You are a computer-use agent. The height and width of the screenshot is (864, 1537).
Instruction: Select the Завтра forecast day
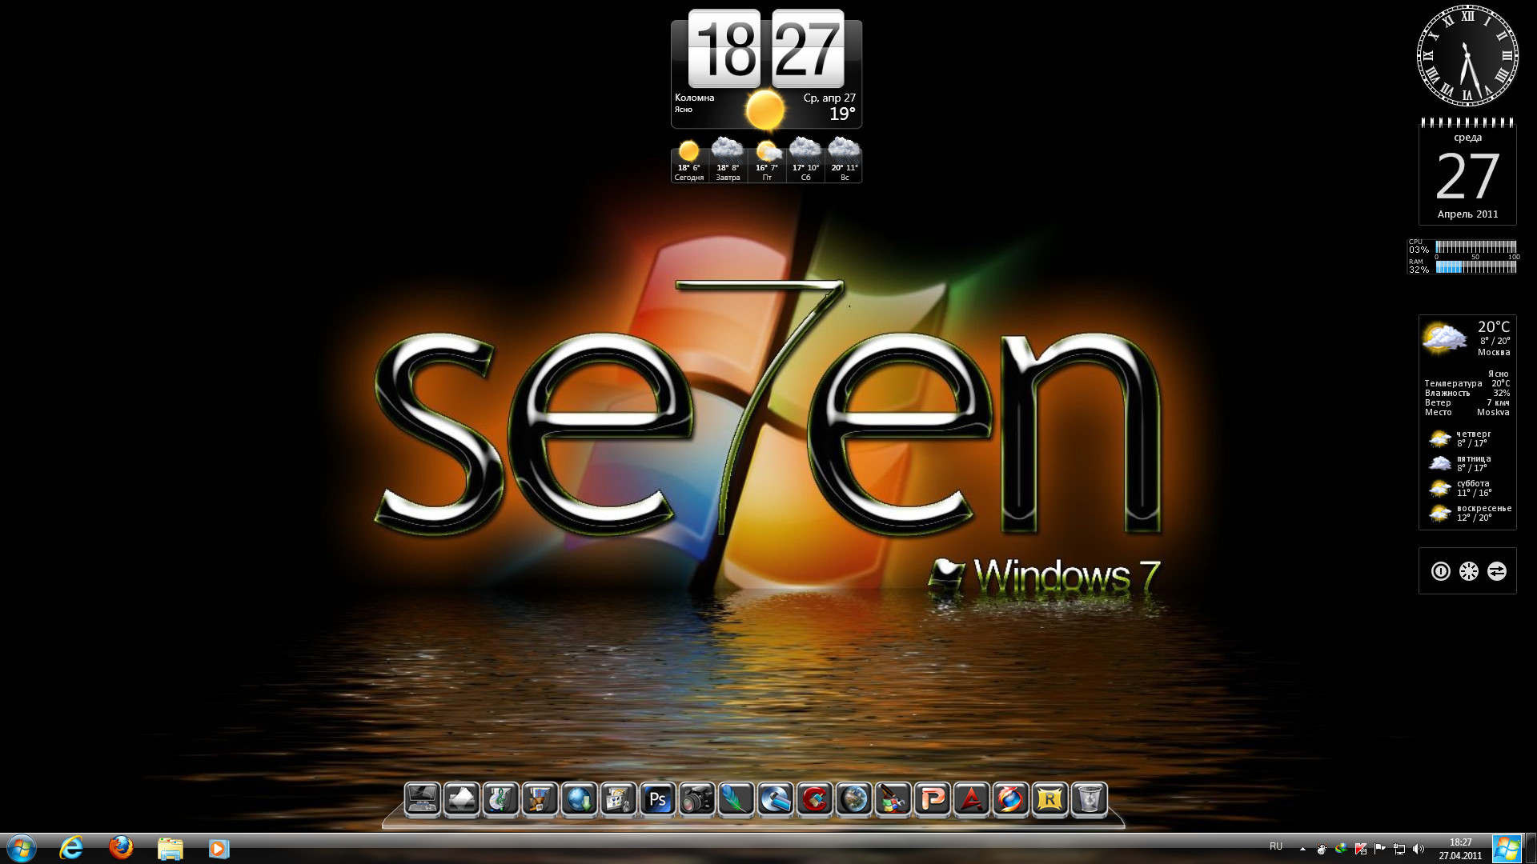coord(728,160)
